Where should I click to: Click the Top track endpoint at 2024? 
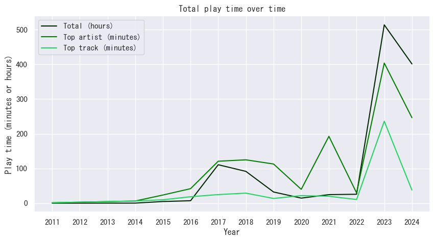[x=412, y=190]
